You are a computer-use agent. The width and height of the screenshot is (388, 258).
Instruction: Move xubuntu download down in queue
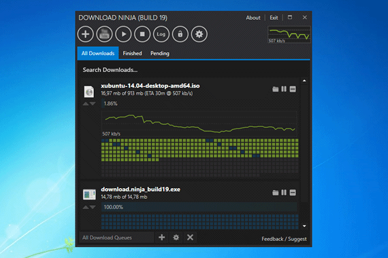pyautogui.click(x=93, y=104)
